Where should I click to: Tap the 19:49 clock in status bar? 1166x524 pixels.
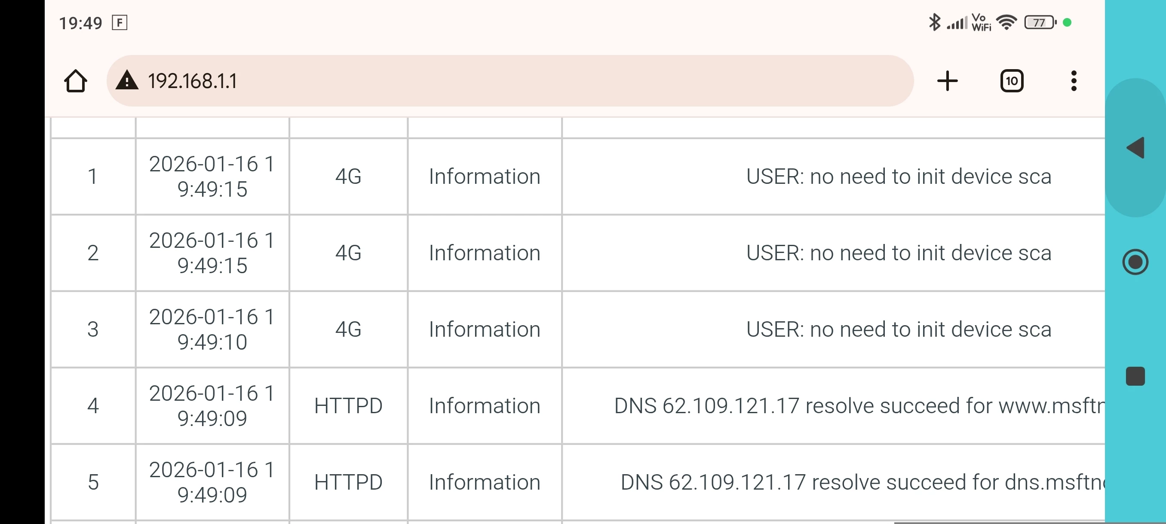pos(80,23)
